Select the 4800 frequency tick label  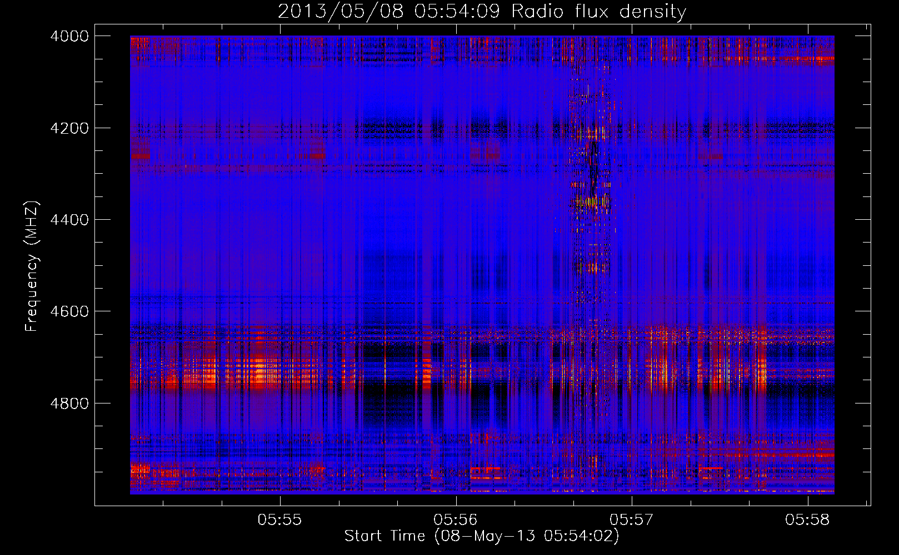click(69, 403)
